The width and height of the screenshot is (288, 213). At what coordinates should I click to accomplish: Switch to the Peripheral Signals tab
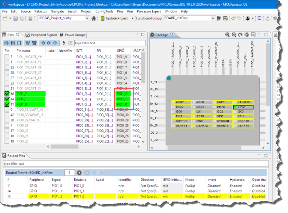(x=41, y=35)
